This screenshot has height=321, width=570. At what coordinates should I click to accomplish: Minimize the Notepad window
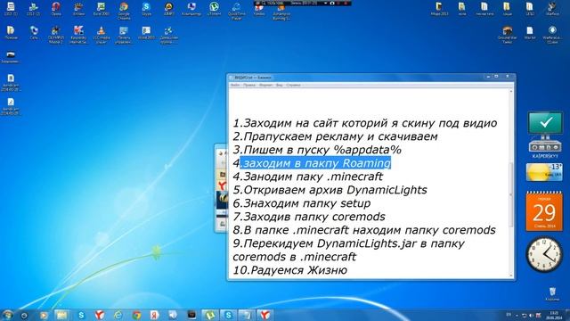click(488, 77)
